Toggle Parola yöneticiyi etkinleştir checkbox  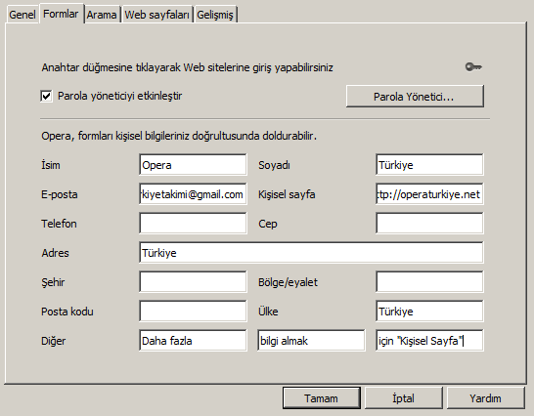pos(46,97)
